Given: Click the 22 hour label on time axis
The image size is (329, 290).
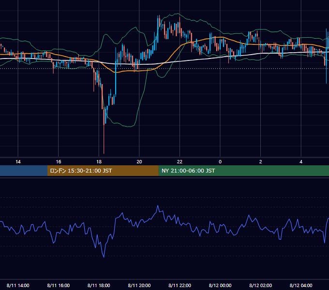Looking at the screenshot, I should click(179, 162).
